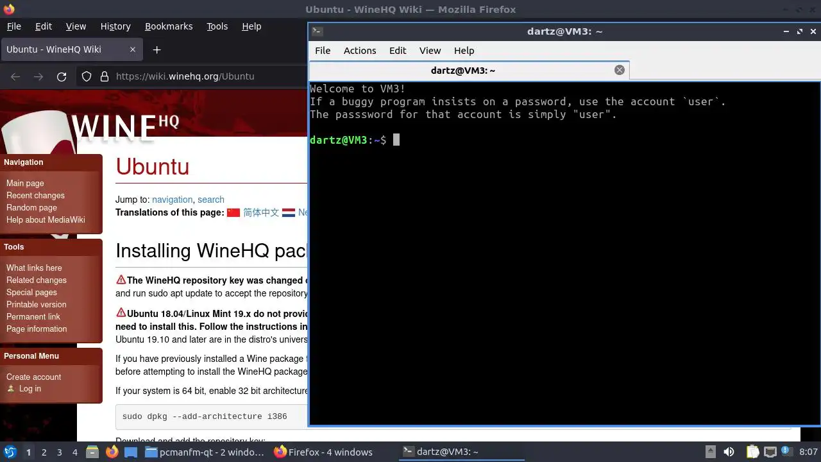The image size is (821, 462).
Task: Open Chinese translation 简体中文 link
Action: [261, 212]
